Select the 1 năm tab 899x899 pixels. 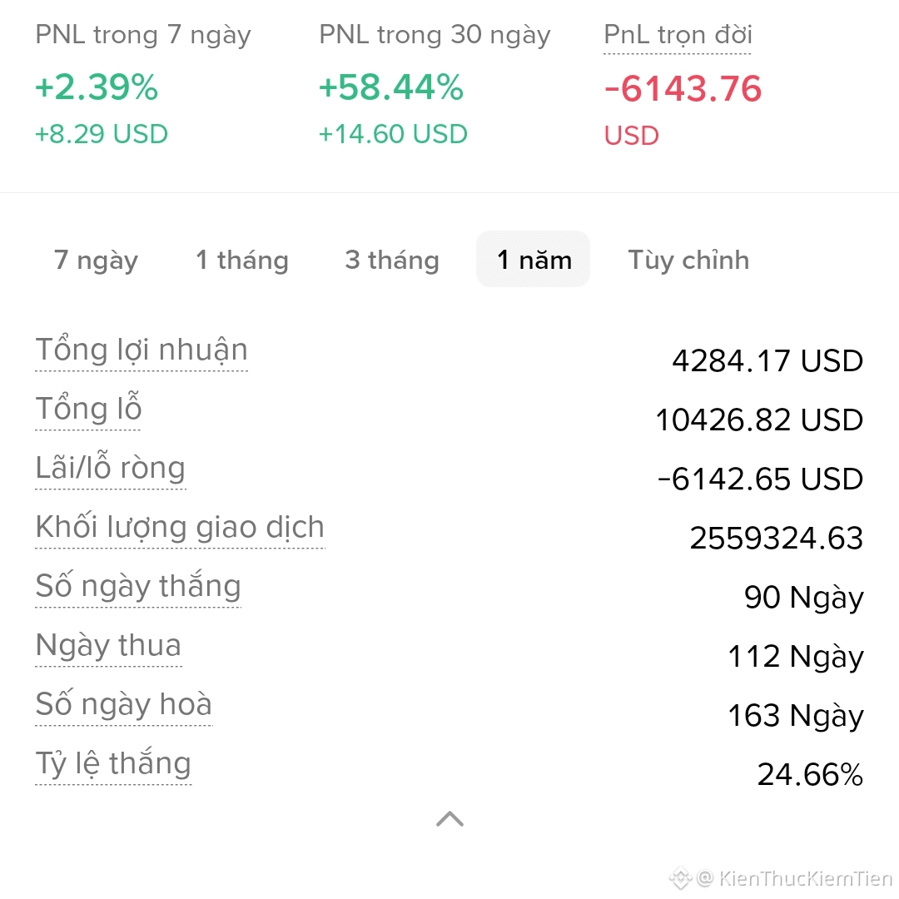click(x=534, y=259)
